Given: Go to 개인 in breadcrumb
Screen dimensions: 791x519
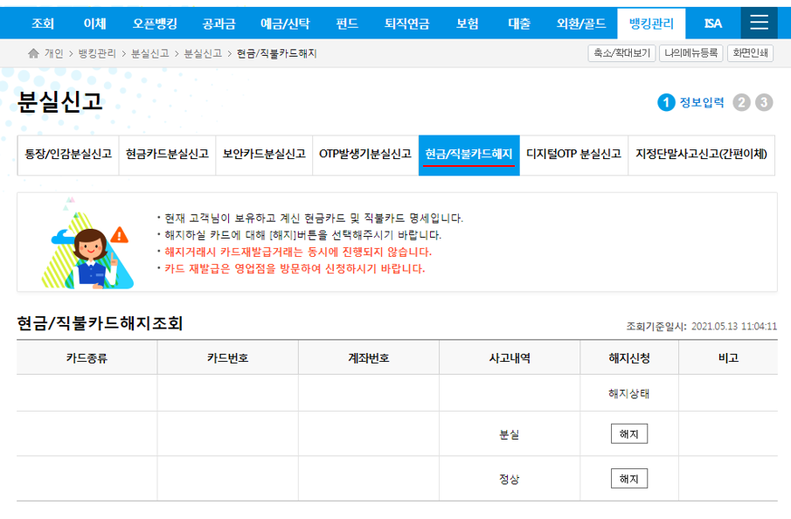Looking at the screenshot, I should (x=54, y=53).
